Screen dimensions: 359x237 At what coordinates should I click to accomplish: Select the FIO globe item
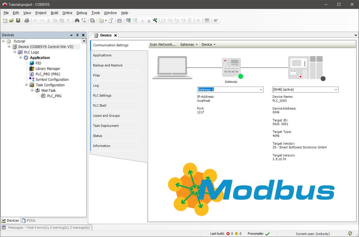35,63
